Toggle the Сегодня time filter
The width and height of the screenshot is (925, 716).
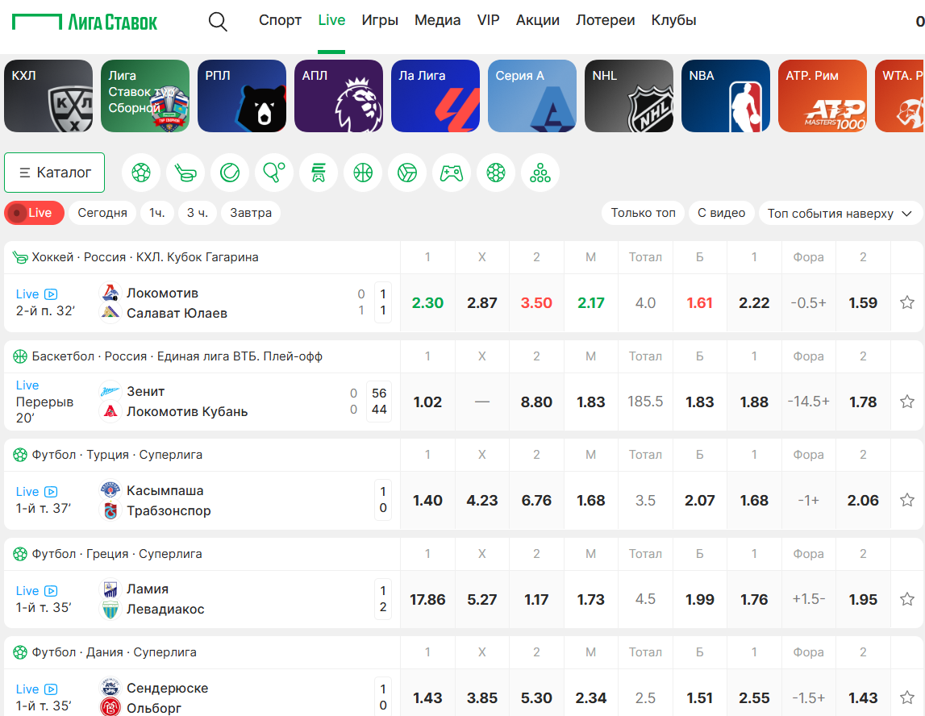(102, 213)
